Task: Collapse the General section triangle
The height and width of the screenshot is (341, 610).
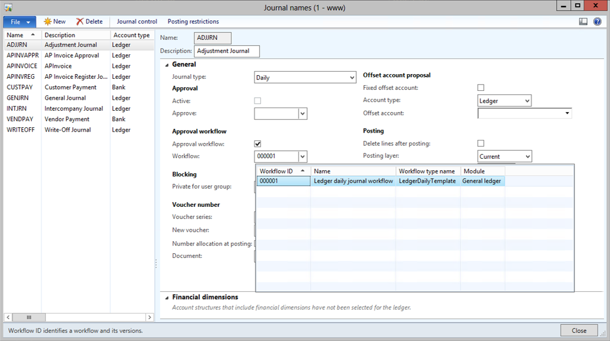Action: tap(167, 65)
